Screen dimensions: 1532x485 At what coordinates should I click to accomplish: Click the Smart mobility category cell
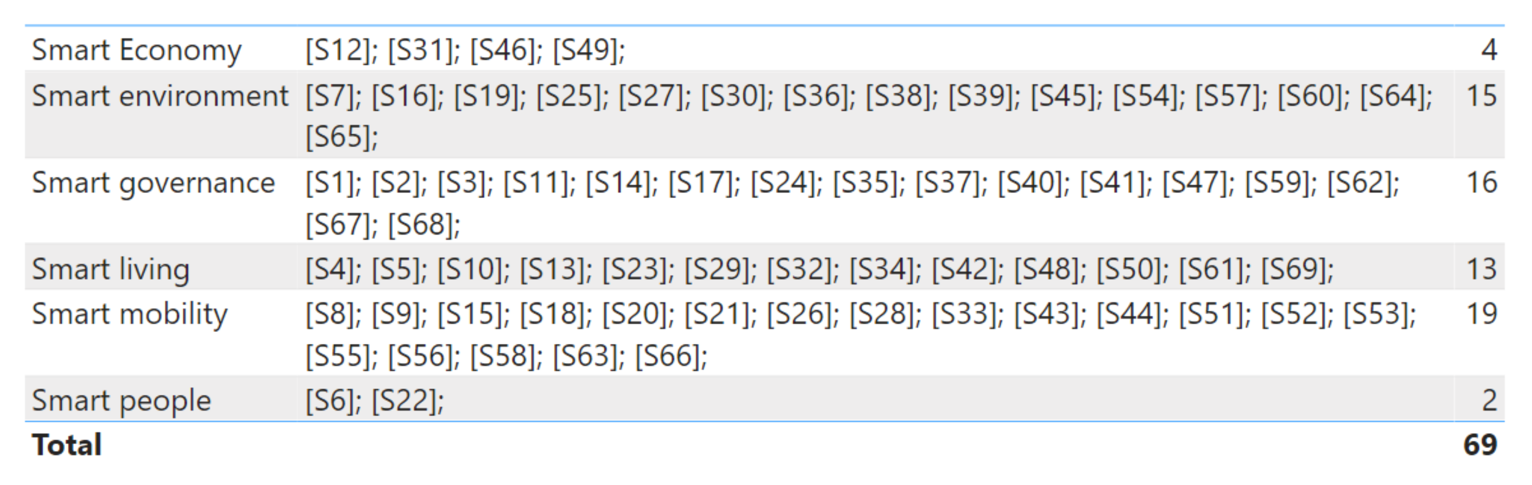129,314
